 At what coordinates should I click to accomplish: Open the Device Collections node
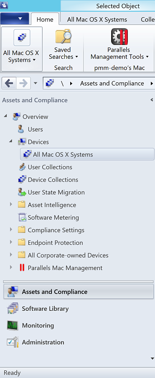tap(53, 180)
